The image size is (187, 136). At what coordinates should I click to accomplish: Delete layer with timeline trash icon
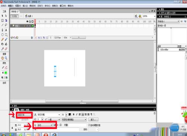click(x=32, y=38)
